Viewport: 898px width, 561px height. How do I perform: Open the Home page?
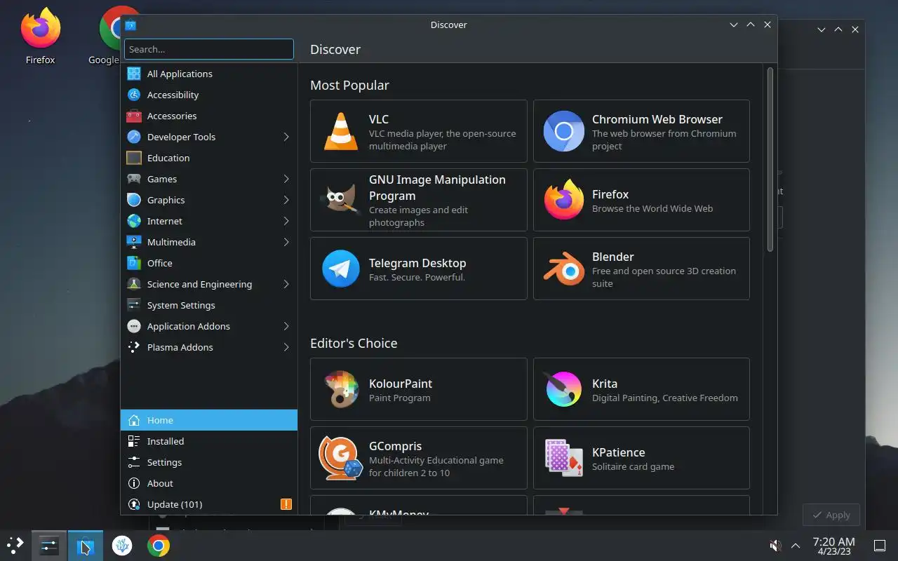click(x=209, y=420)
